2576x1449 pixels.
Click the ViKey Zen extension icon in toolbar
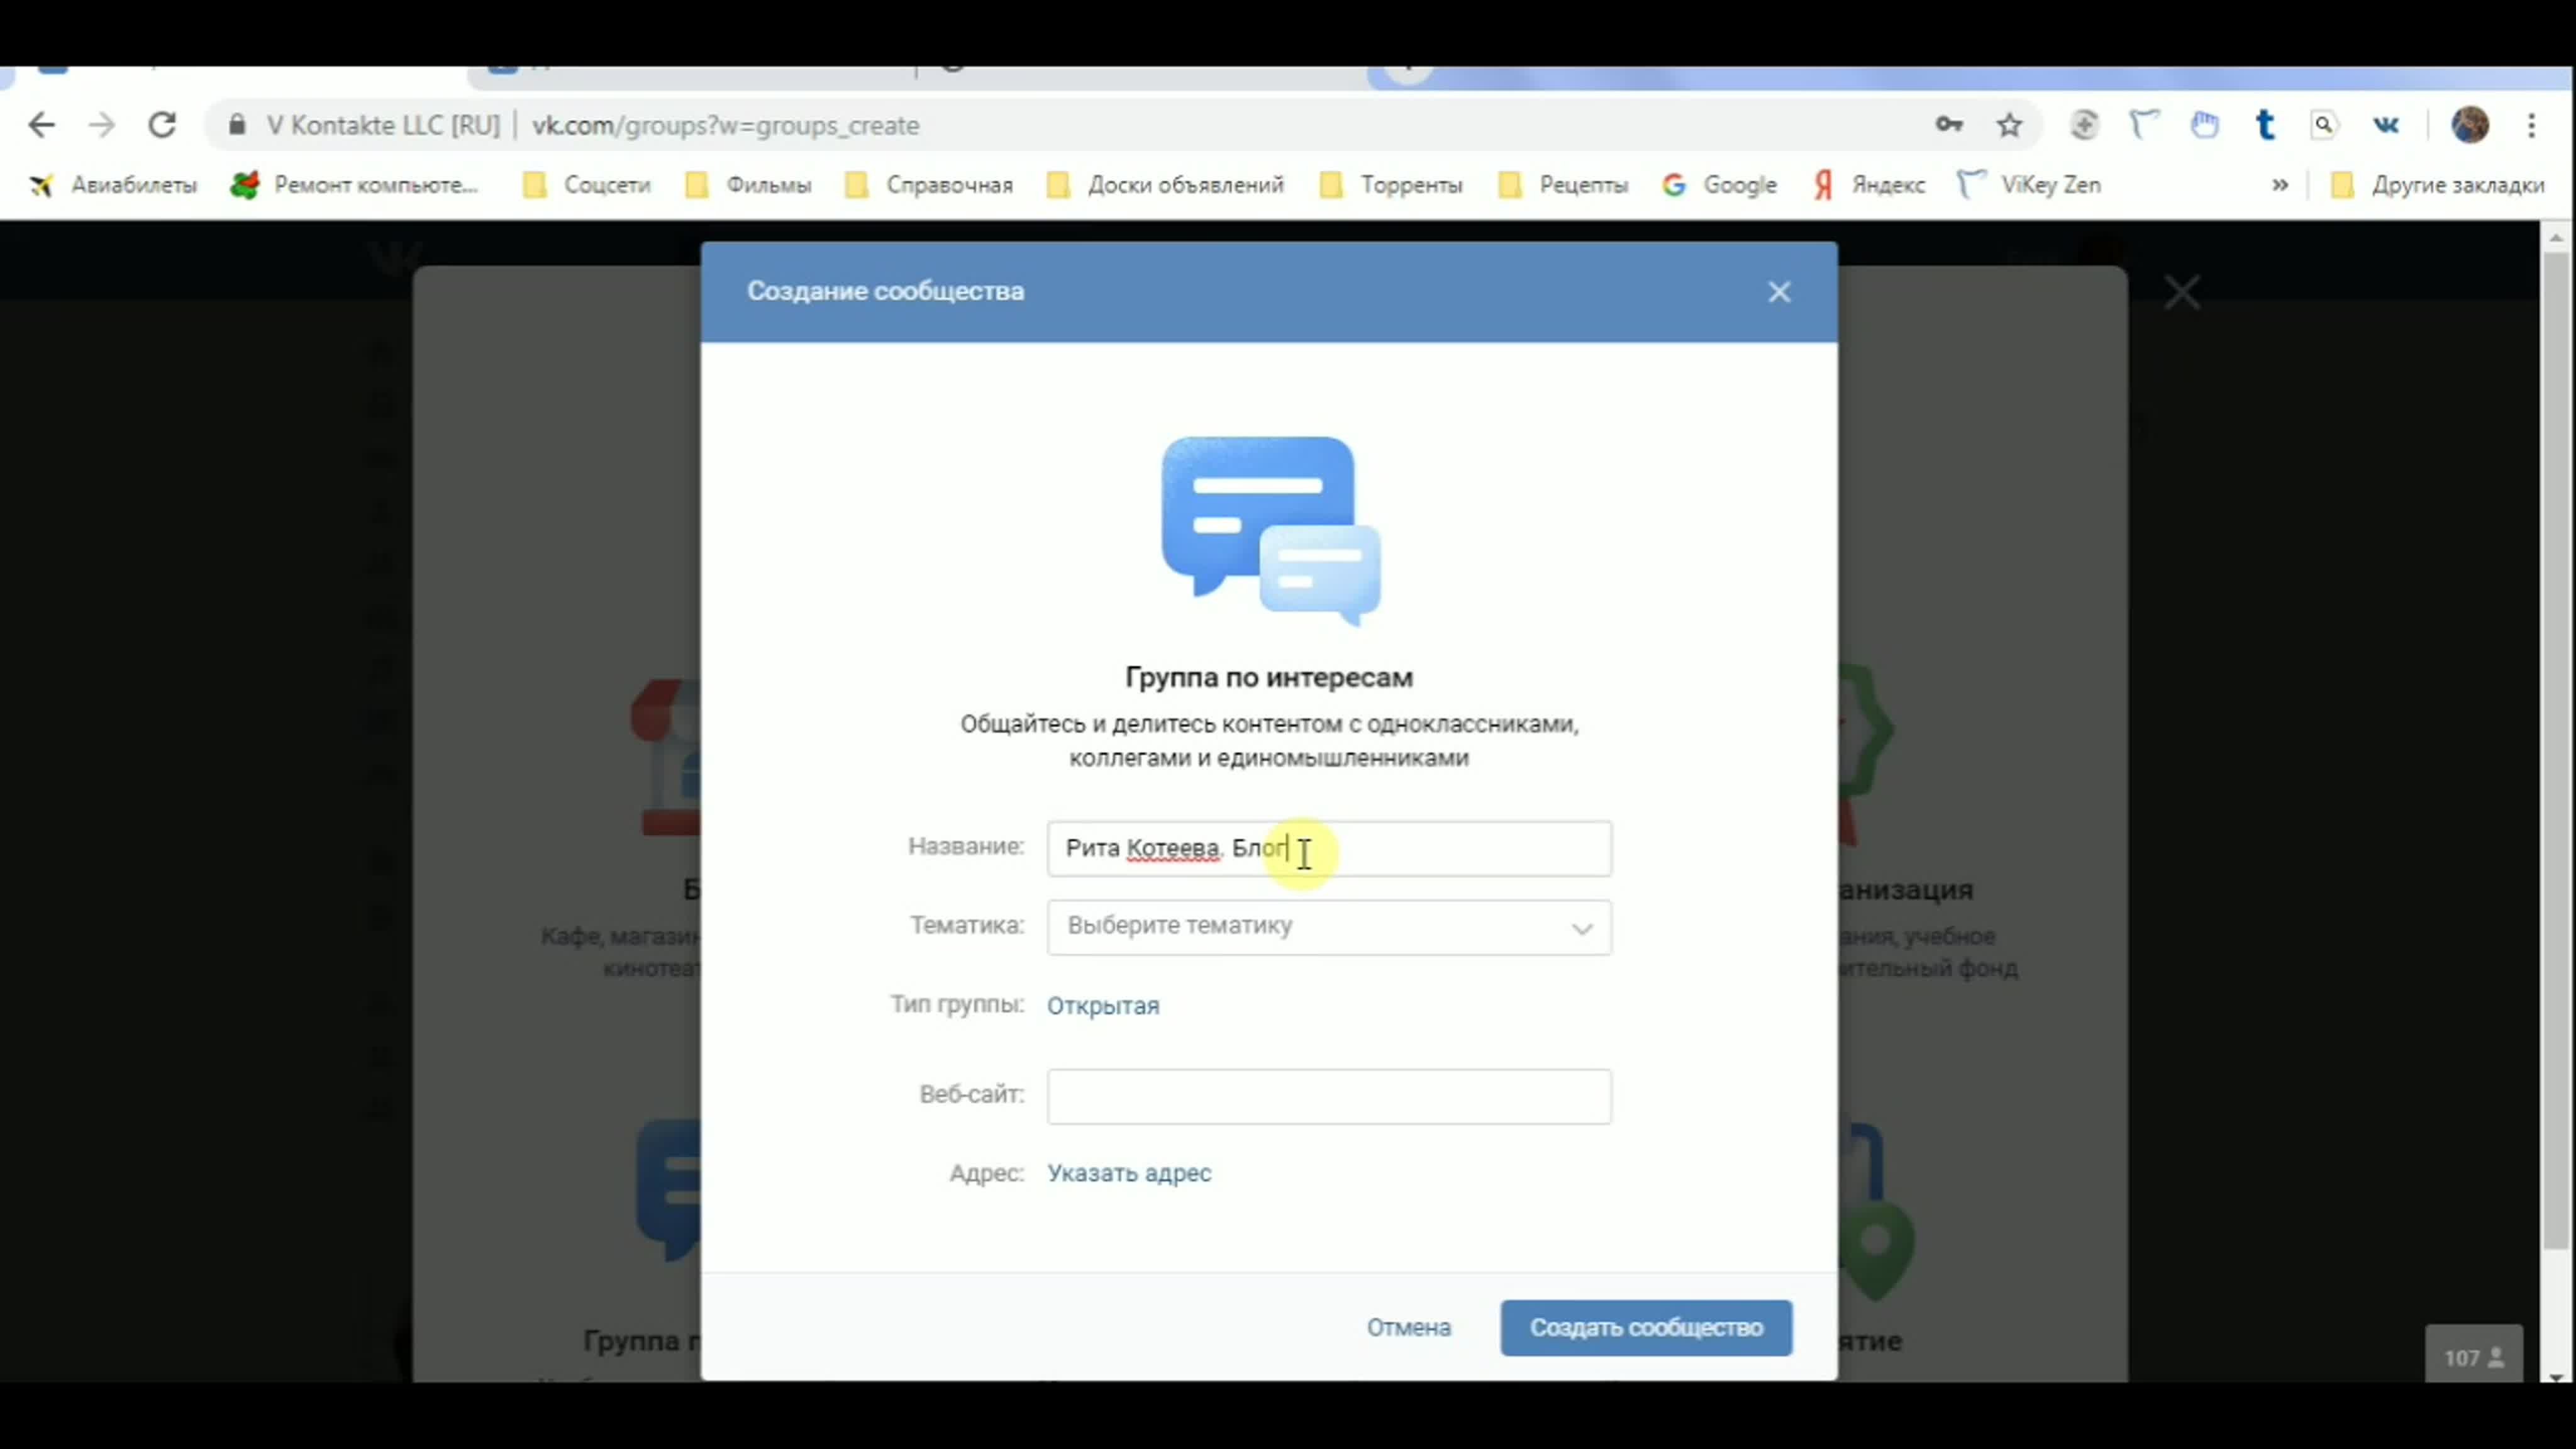(2144, 125)
